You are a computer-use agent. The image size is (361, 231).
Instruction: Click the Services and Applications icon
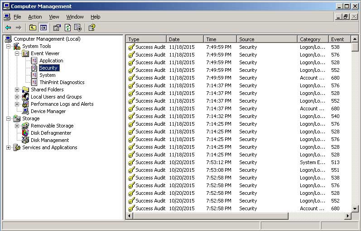click(x=17, y=147)
